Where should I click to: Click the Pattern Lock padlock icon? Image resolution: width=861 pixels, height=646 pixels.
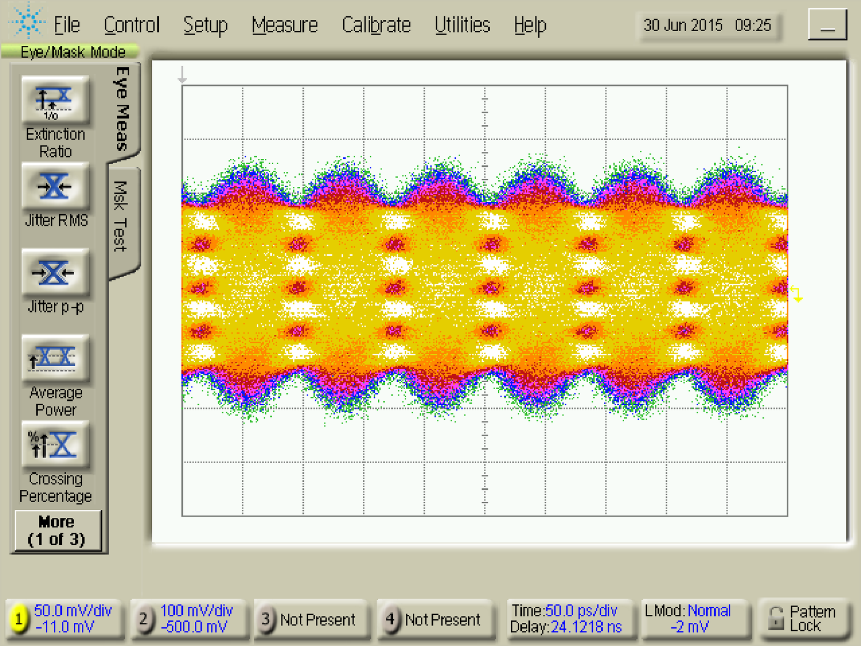[x=775, y=619]
